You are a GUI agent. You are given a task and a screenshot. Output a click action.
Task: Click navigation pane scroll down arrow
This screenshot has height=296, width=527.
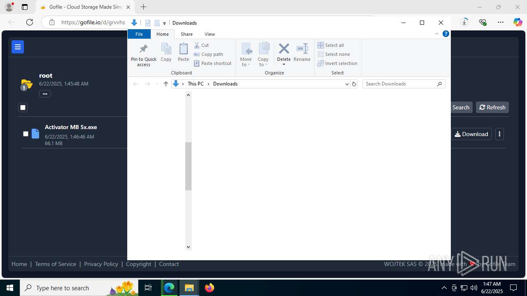point(188,247)
